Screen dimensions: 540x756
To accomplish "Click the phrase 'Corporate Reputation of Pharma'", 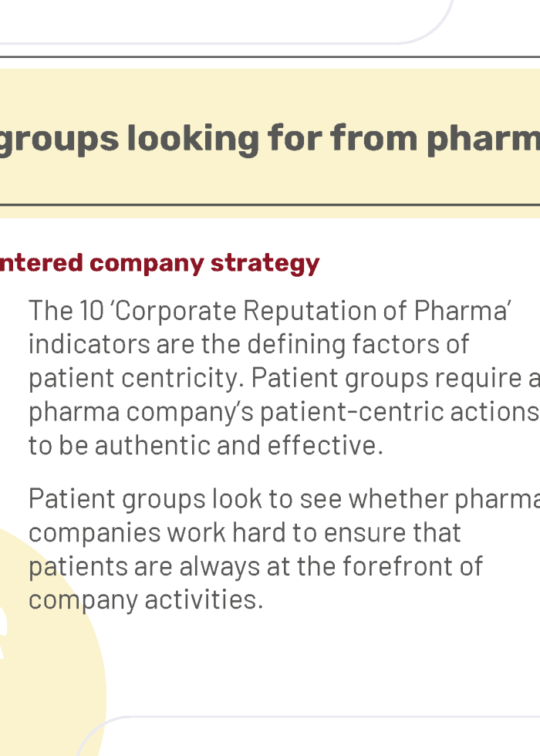I will [x=311, y=310].
